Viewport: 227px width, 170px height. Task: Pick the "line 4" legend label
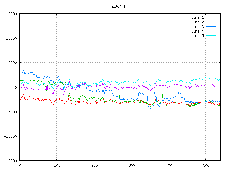(197, 31)
